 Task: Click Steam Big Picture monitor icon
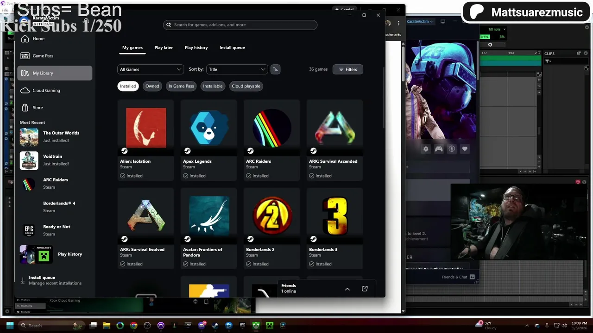[x=443, y=21]
